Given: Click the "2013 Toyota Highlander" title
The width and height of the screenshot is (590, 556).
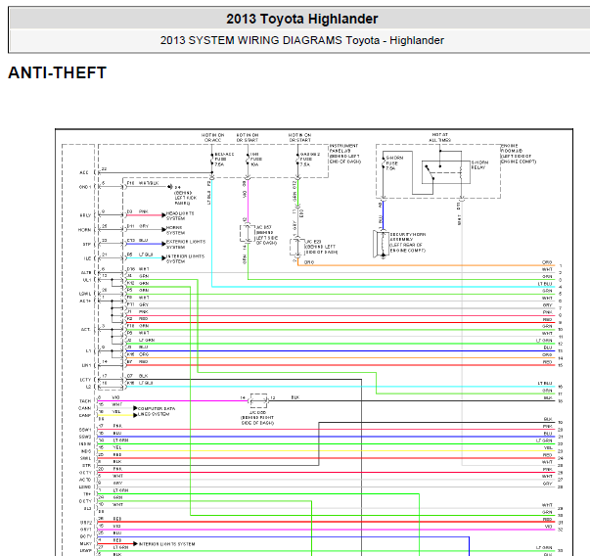Looking at the screenshot, I should [301, 19].
